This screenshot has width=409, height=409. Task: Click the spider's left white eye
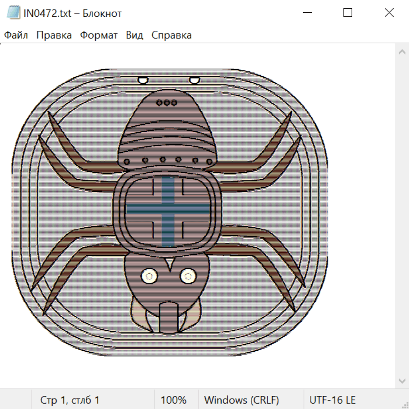pyautogui.click(x=149, y=275)
